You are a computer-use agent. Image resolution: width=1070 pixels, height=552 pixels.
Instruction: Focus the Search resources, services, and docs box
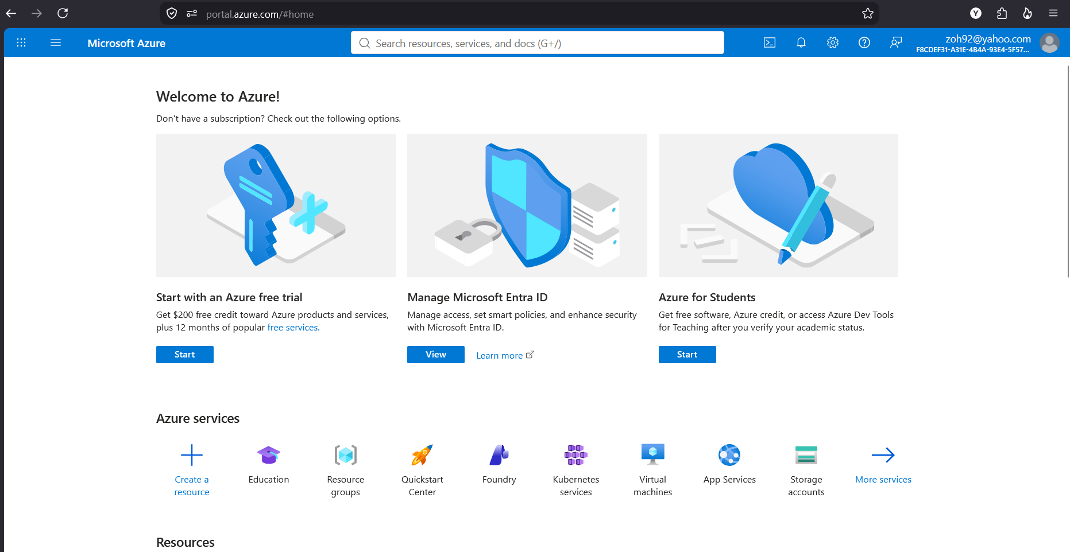tap(538, 43)
